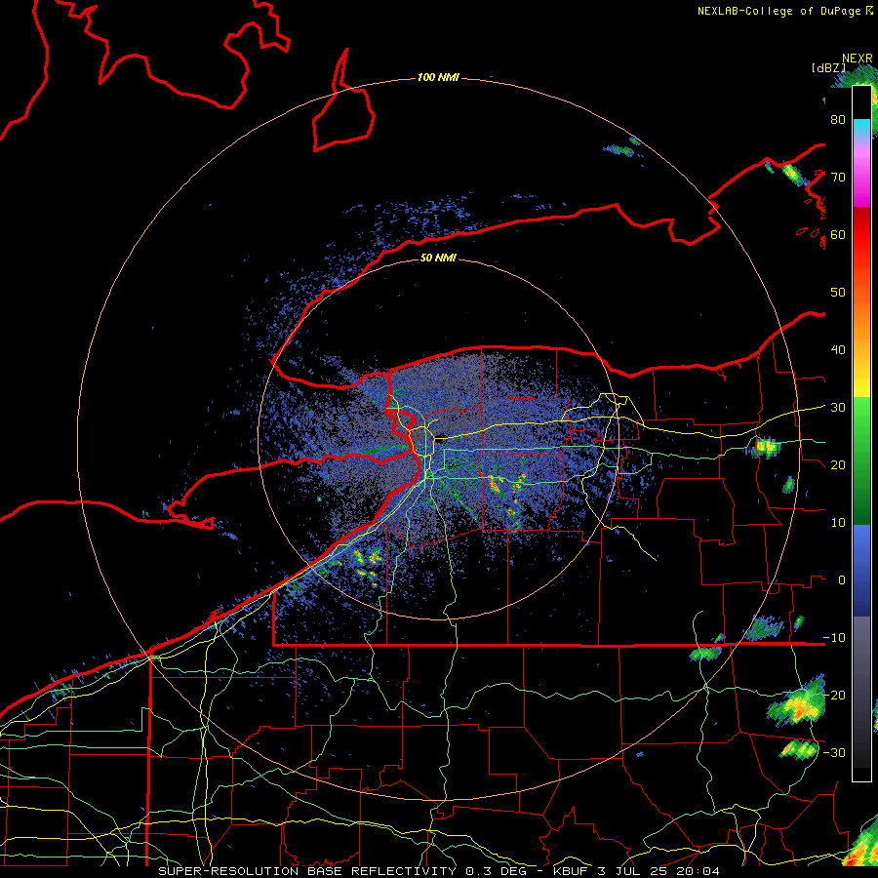Click the 50 value on dBZ scale
The width and height of the screenshot is (878, 878).
coord(838,293)
